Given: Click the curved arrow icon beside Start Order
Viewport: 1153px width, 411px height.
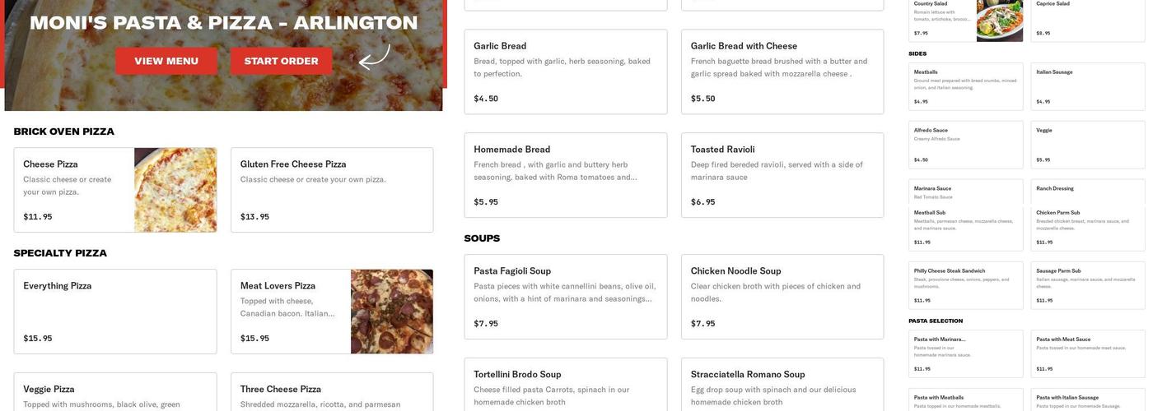Looking at the screenshot, I should point(374,57).
